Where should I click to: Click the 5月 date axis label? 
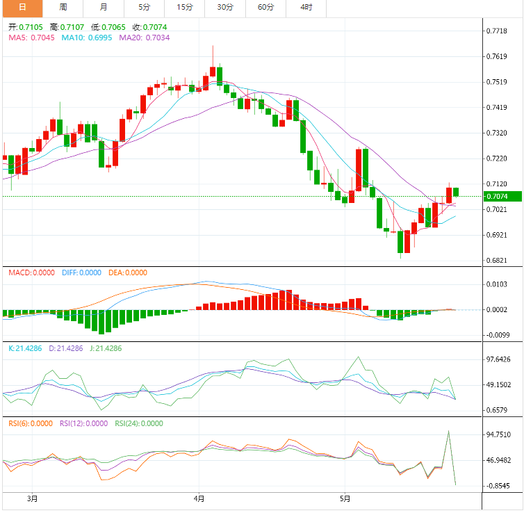(345, 499)
